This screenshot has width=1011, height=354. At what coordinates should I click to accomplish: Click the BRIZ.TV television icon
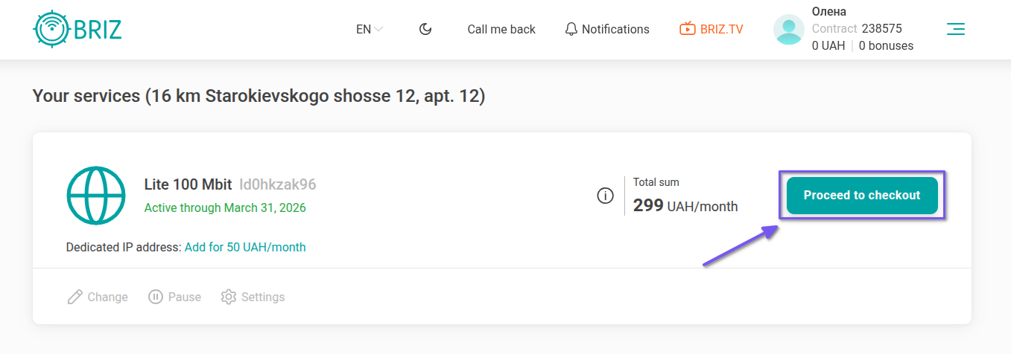pyautogui.click(x=687, y=30)
